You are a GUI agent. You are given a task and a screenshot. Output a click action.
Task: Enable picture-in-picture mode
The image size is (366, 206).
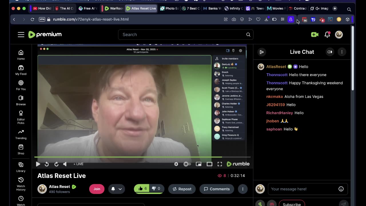[198, 164]
